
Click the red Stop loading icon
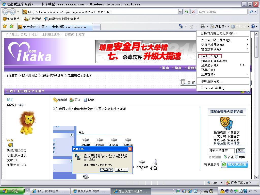193,12
